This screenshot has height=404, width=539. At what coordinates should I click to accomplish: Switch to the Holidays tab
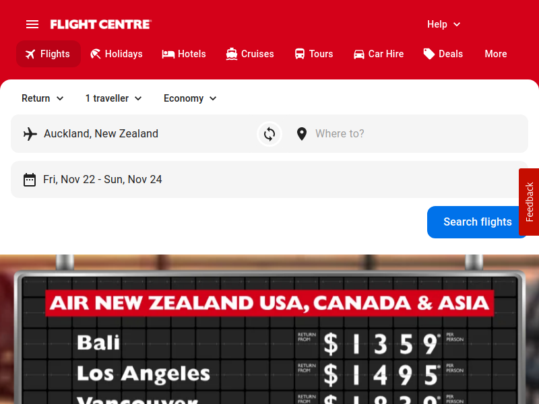coord(117,54)
